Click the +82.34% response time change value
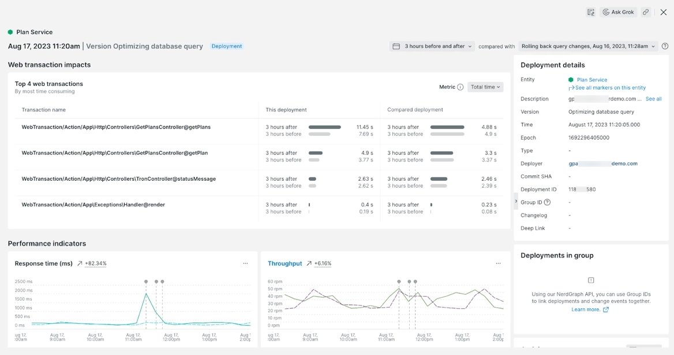 (x=95, y=263)
